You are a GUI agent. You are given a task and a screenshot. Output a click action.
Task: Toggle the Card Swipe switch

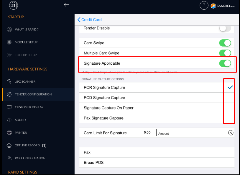(x=225, y=43)
